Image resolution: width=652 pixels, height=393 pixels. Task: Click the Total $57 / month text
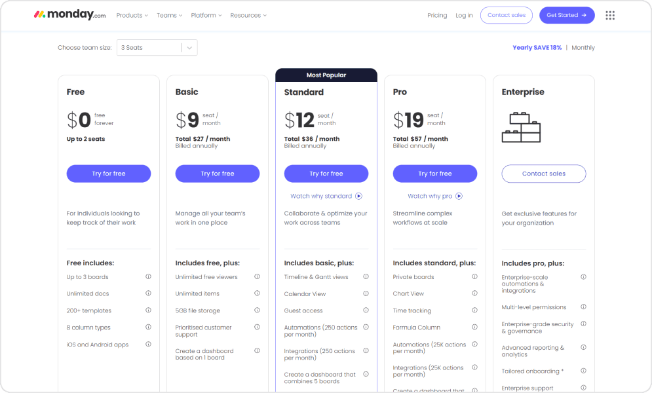click(421, 139)
